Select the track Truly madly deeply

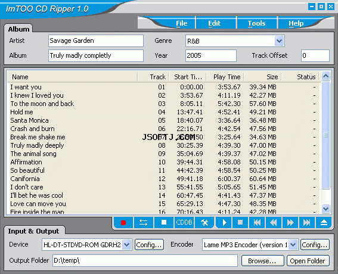[x=38, y=145]
